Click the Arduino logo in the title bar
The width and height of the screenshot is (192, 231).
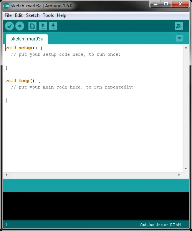pyautogui.click(x=6, y=6)
